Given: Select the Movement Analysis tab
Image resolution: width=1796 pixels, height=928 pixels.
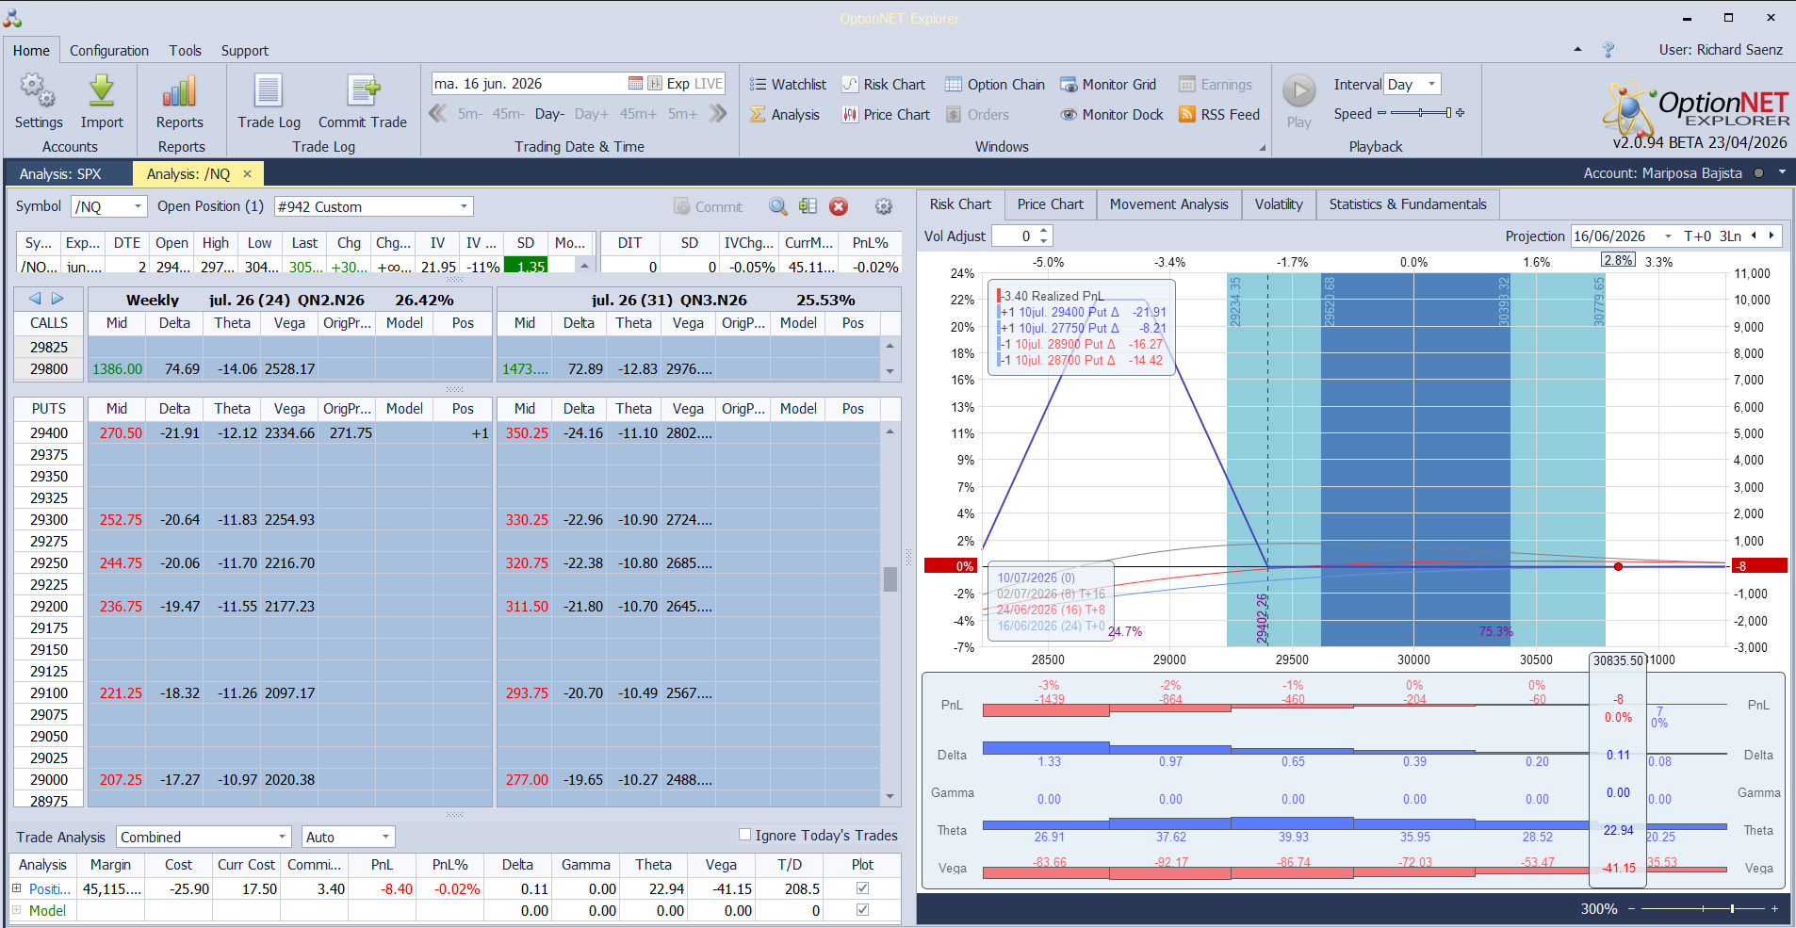Looking at the screenshot, I should click(x=1168, y=204).
